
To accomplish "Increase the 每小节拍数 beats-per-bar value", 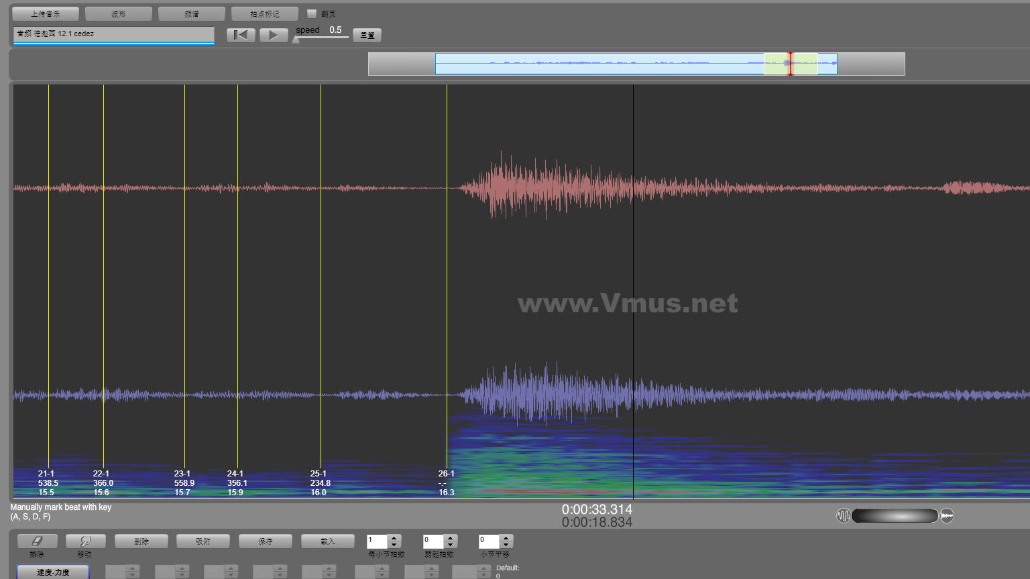I will 394,537.
